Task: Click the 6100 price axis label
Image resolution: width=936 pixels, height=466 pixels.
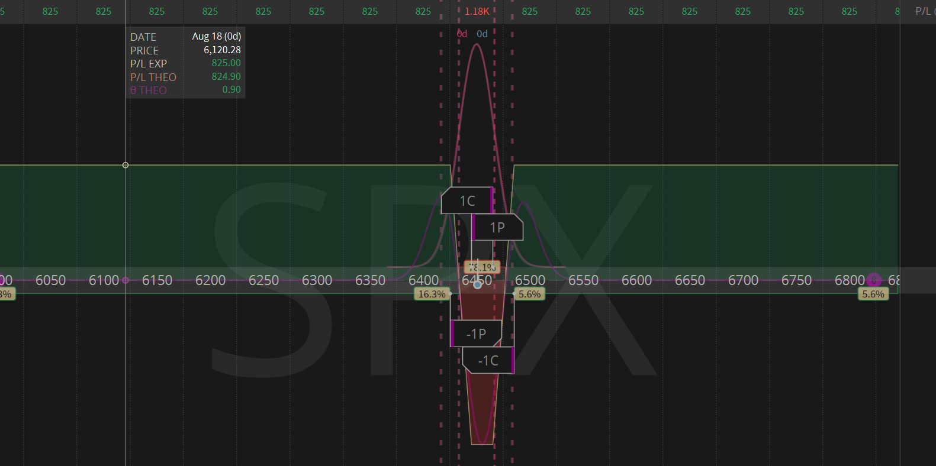Action: [104, 280]
